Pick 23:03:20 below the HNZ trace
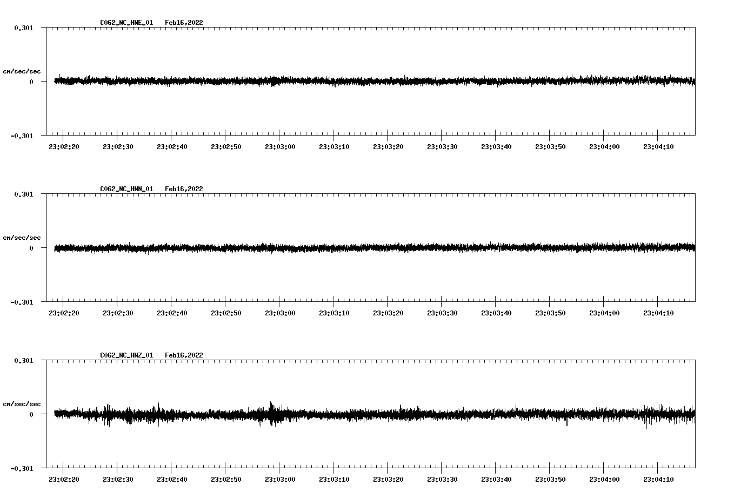The width and height of the screenshot is (734, 499). [388, 479]
